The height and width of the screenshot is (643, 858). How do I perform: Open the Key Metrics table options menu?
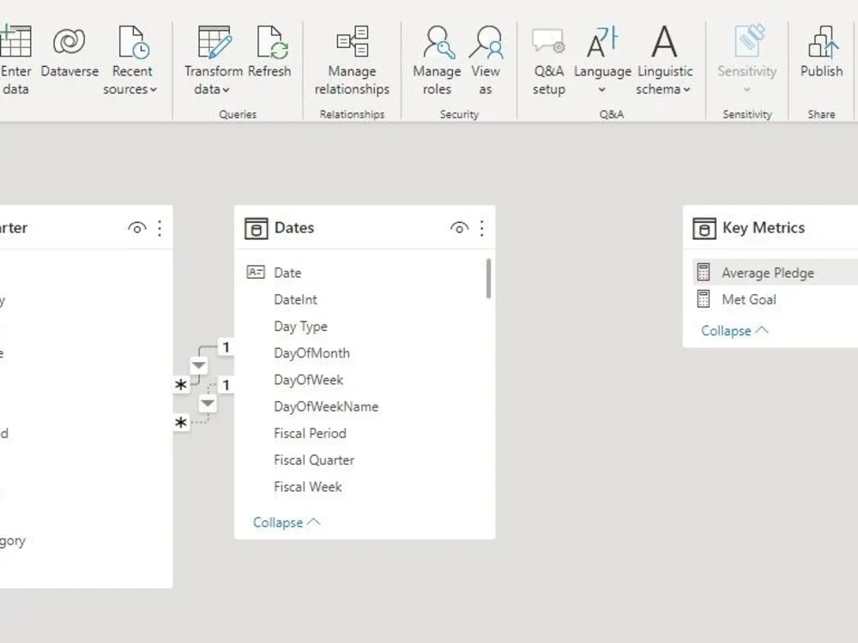855,228
